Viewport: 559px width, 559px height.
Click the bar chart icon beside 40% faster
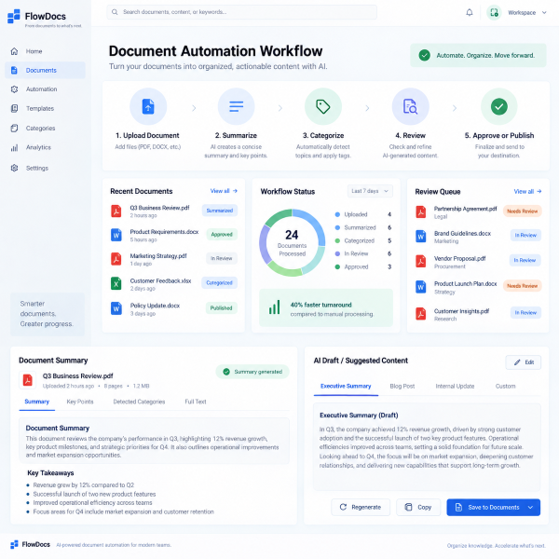274,307
